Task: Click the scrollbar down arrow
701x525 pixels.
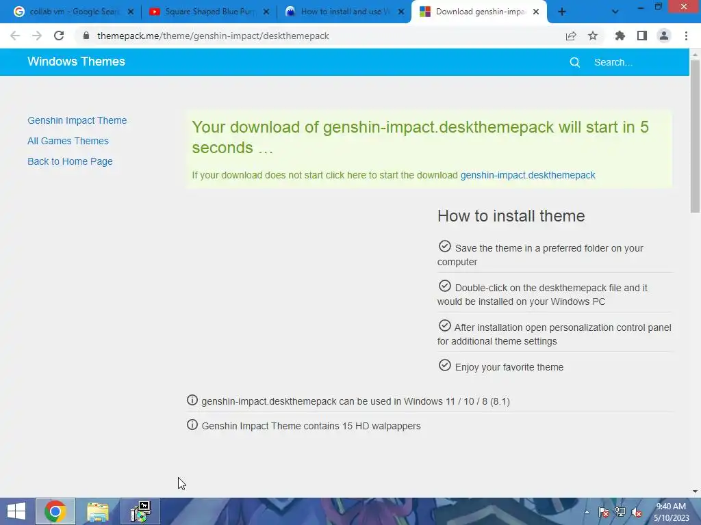Action: (x=695, y=492)
